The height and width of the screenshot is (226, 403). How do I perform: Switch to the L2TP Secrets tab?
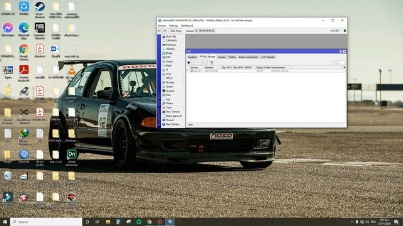(268, 57)
